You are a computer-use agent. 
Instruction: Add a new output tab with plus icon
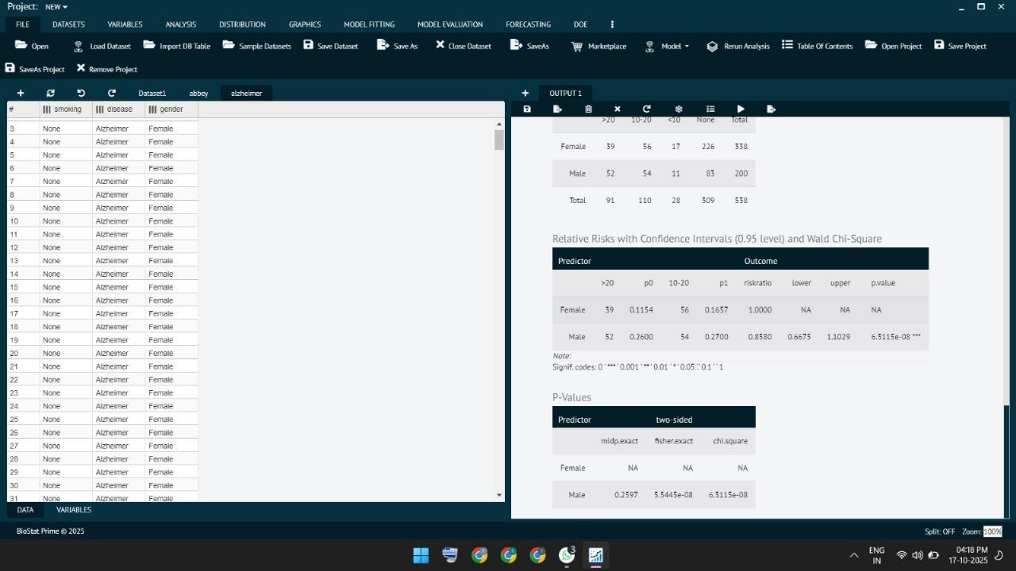click(525, 94)
